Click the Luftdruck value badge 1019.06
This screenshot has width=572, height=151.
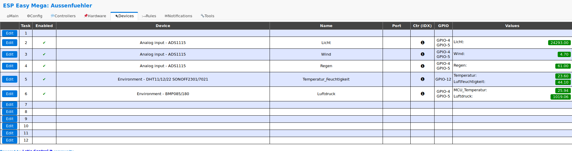tap(560, 97)
